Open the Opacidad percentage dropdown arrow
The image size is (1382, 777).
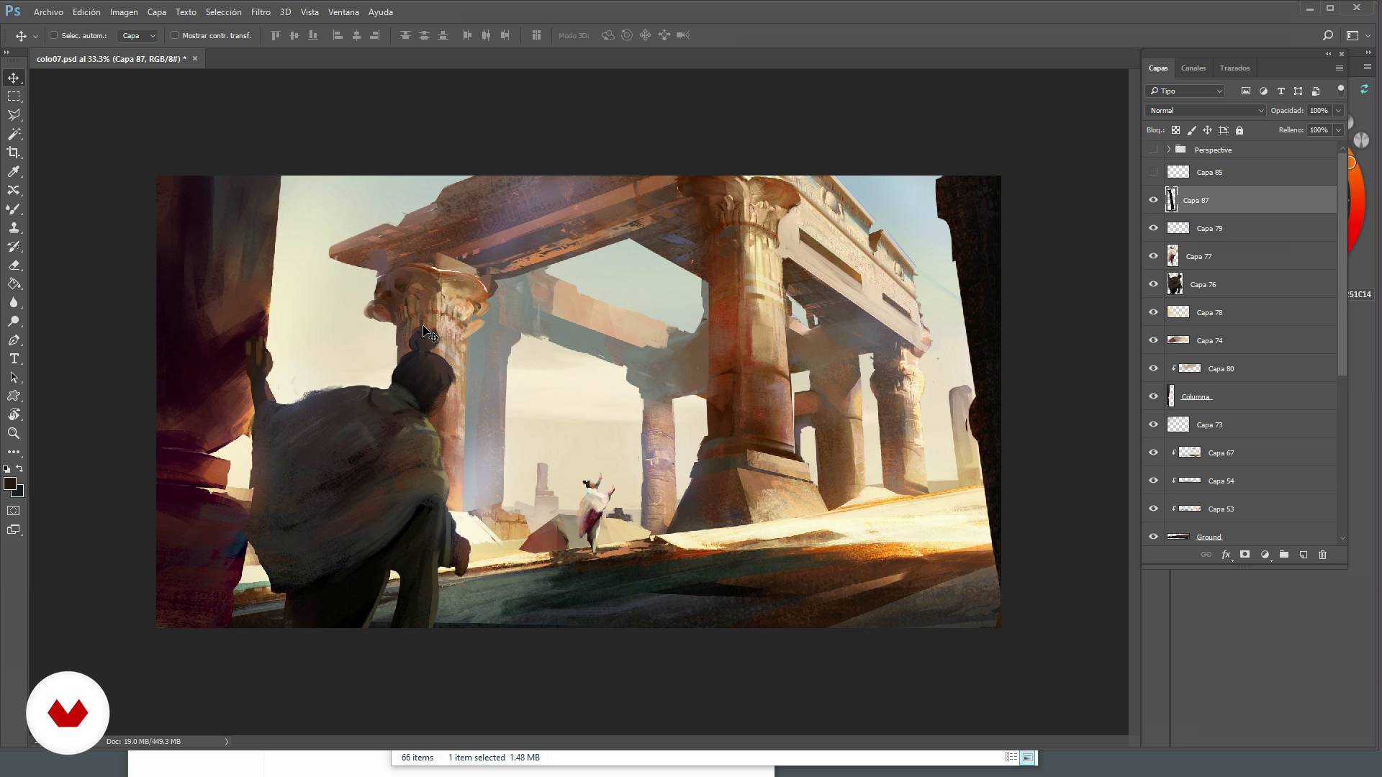point(1338,110)
